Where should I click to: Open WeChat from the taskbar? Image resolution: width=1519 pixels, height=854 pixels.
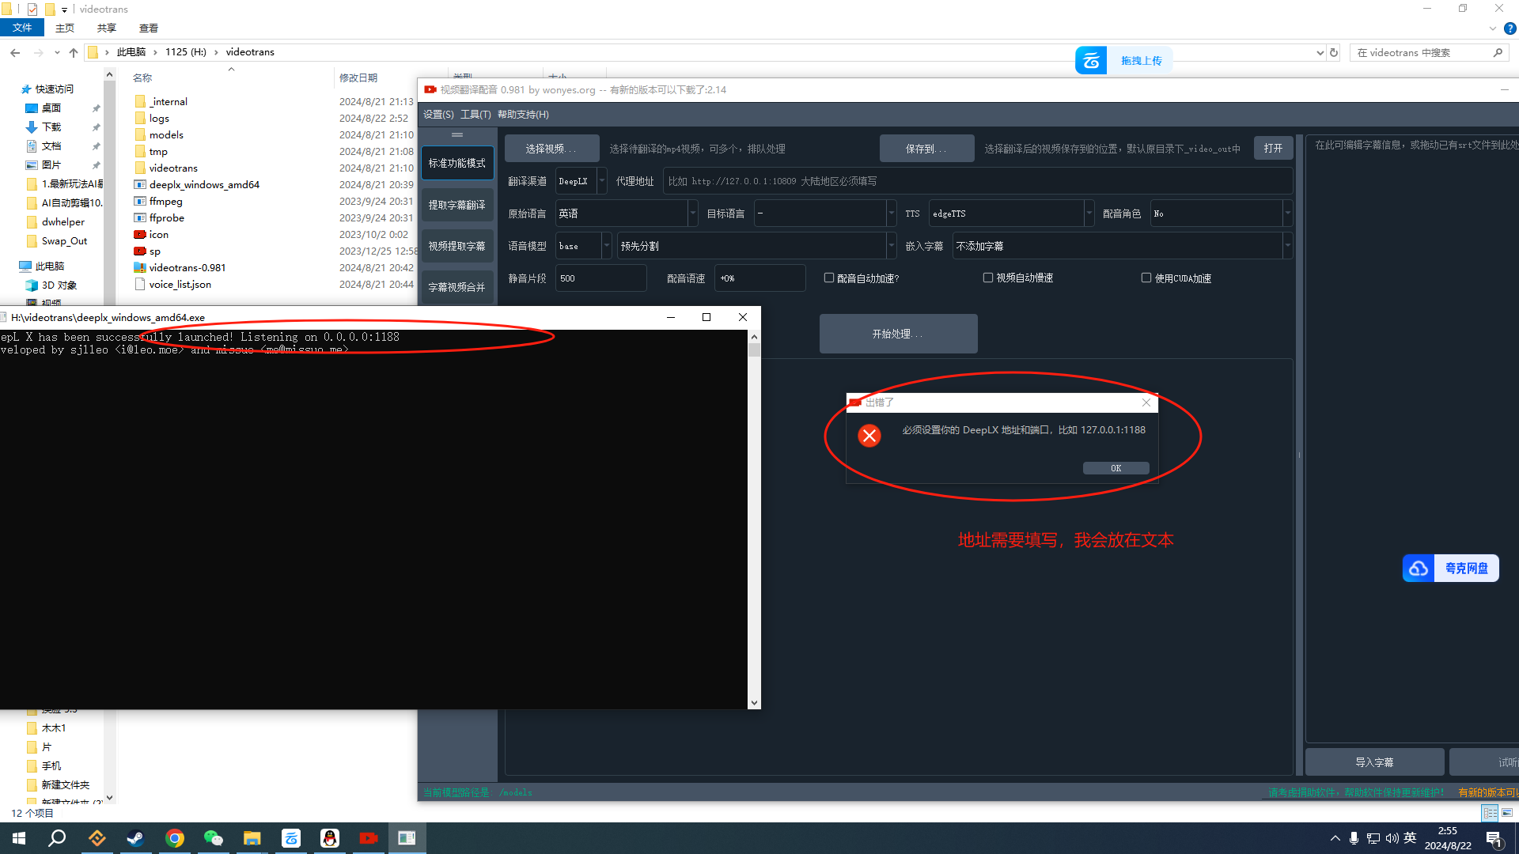tap(213, 838)
